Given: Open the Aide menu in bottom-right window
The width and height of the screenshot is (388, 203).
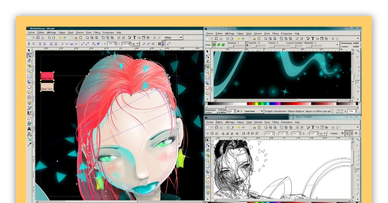Looking at the screenshot, I should click(x=297, y=123).
